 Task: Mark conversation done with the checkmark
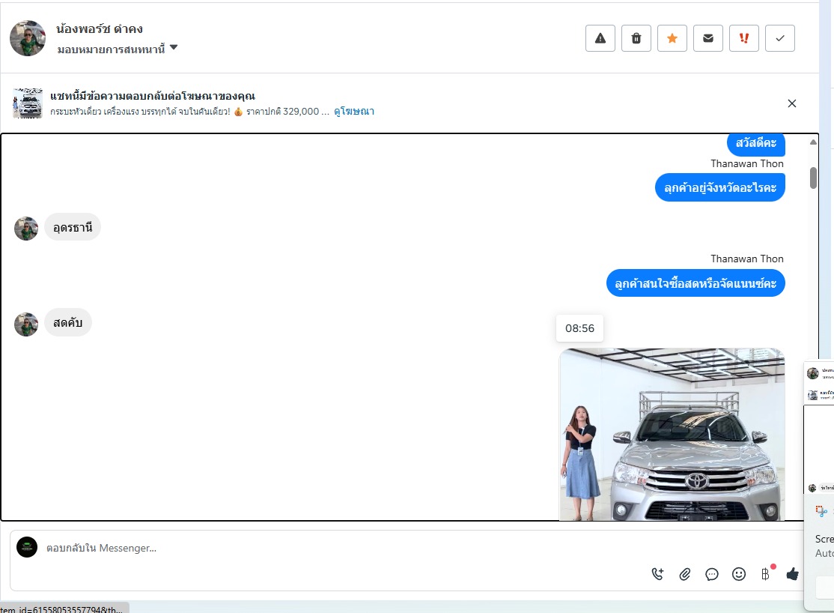tap(779, 38)
